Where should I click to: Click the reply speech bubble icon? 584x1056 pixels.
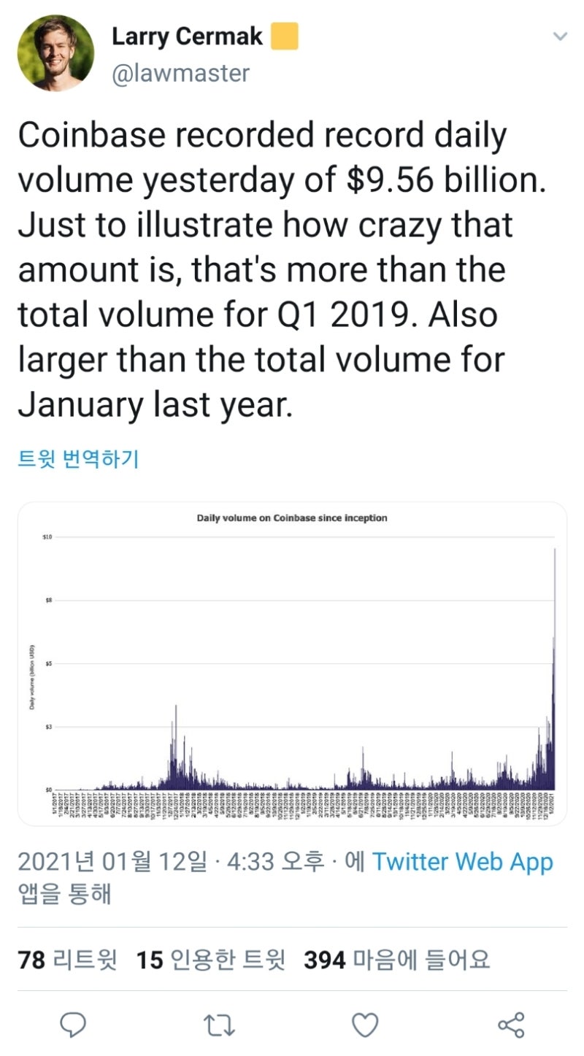pos(72,1024)
